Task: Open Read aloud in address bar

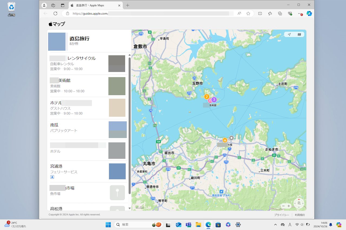Action: (x=239, y=13)
